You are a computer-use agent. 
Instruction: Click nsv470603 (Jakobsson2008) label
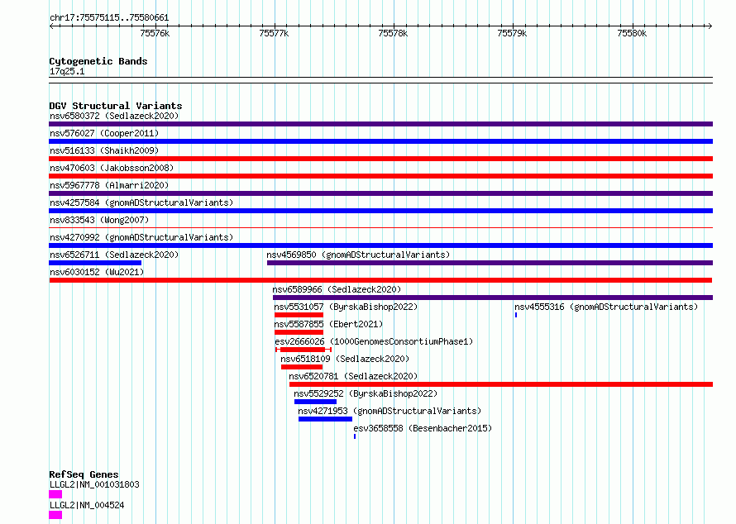tap(112, 168)
